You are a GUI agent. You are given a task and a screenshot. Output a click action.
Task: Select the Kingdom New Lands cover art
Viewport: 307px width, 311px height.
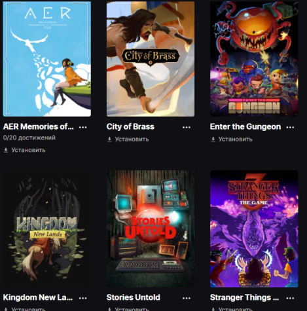pos(47,229)
